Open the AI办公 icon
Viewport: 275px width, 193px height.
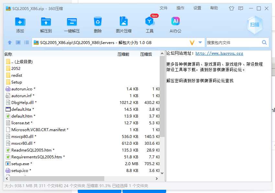click(175, 21)
